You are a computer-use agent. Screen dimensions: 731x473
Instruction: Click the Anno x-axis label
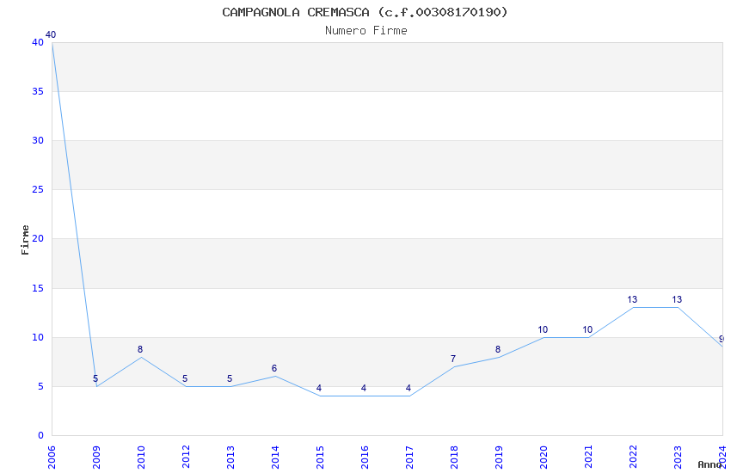tap(709, 464)
